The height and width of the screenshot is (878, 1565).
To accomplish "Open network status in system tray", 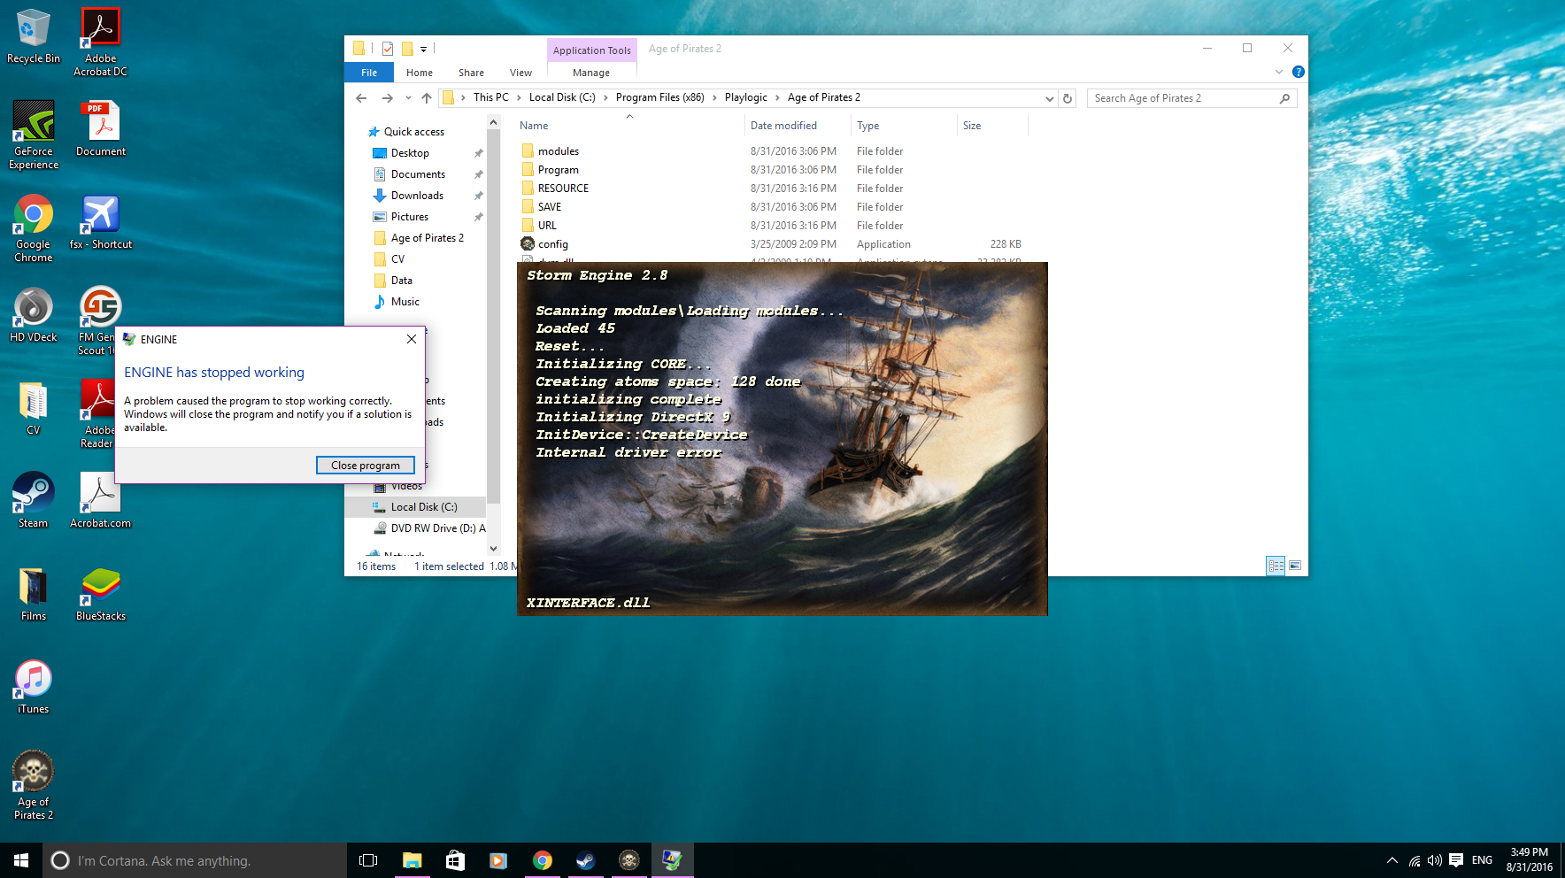I will 1415,860.
